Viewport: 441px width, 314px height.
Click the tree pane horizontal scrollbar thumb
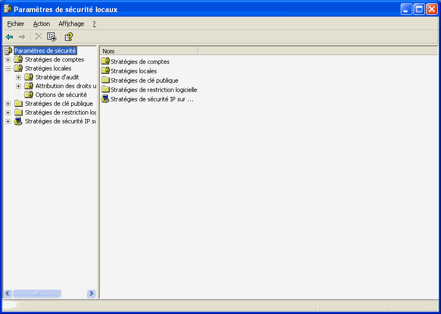(x=37, y=294)
